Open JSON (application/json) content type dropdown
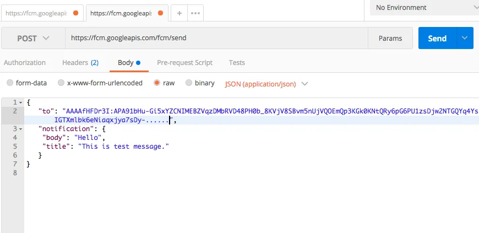479x233 pixels. (x=266, y=84)
